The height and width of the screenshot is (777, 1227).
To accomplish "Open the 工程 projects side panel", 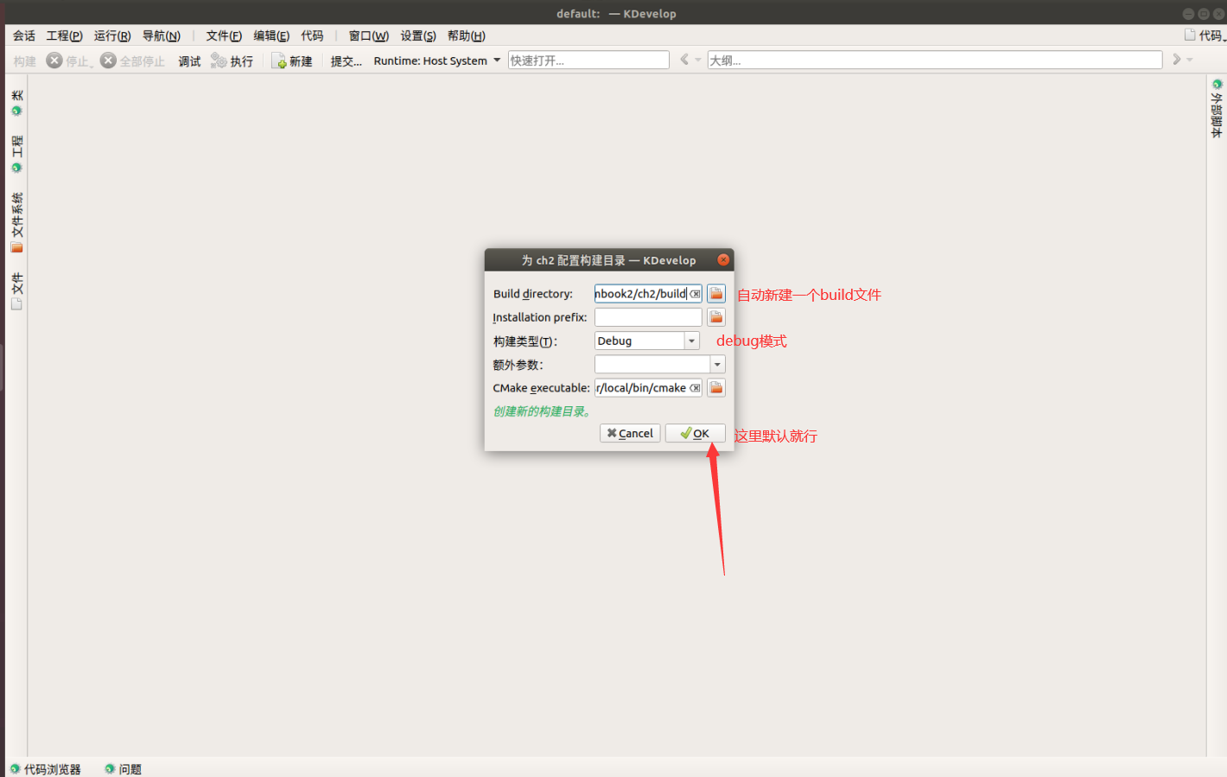I will click(16, 153).
